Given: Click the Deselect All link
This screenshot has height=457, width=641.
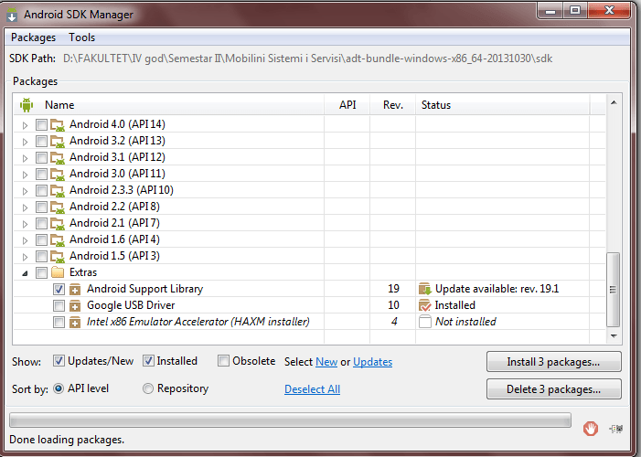Looking at the screenshot, I should tap(313, 389).
